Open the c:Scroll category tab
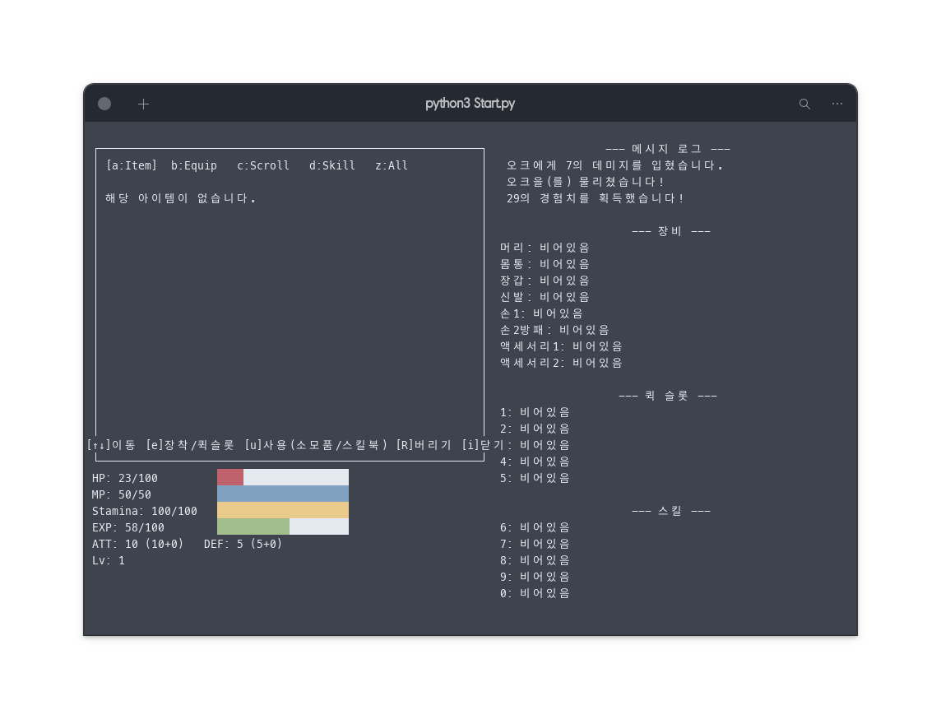 263,165
